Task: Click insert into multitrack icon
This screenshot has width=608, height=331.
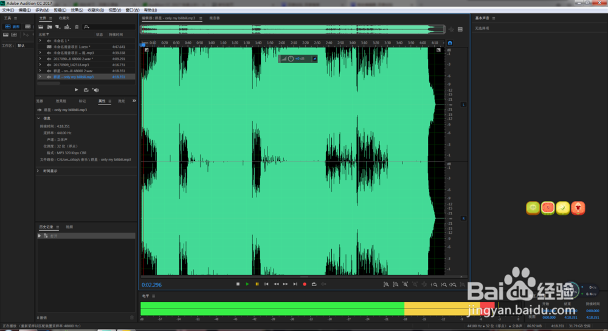Action: 67,27
